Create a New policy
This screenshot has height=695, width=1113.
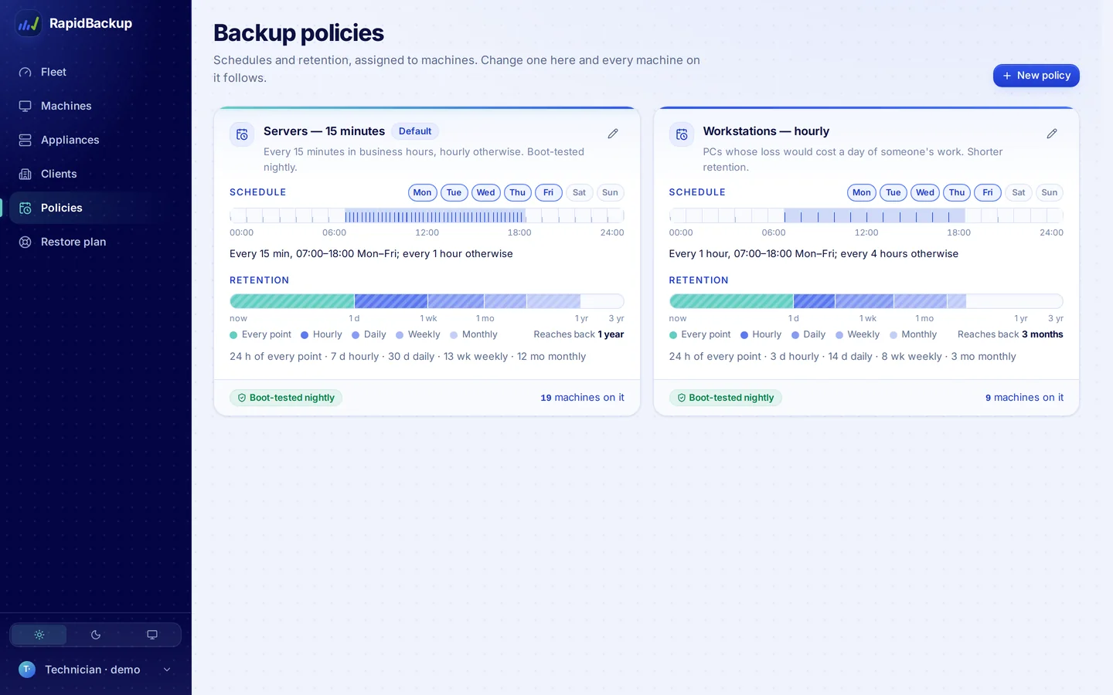tap(1036, 76)
